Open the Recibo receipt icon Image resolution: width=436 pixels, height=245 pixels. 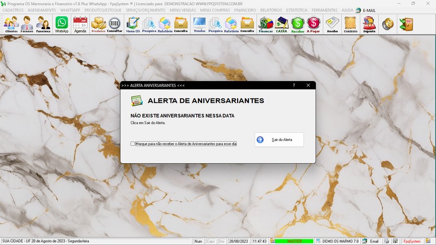click(332, 24)
